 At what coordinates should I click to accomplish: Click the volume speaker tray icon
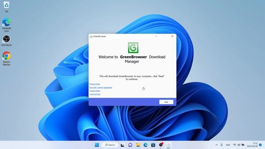(x=238, y=145)
